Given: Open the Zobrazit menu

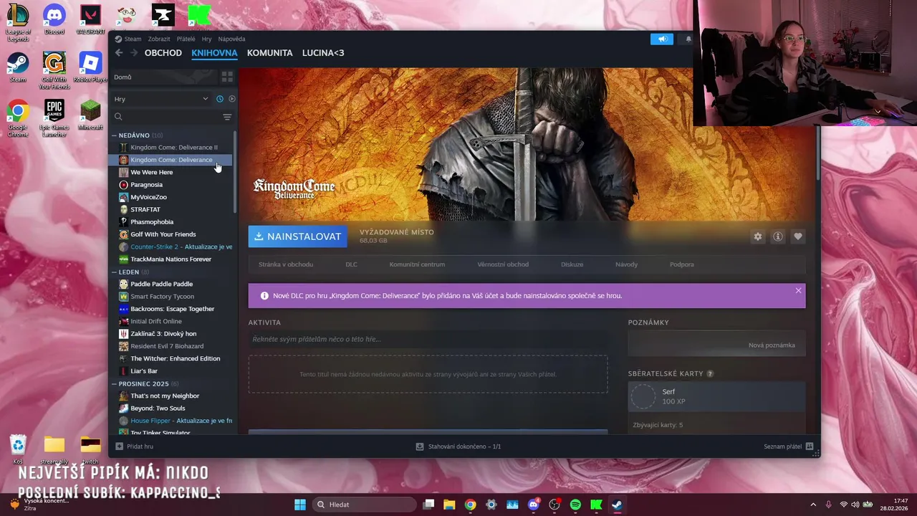Looking at the screenshot, I should [159, 39].
